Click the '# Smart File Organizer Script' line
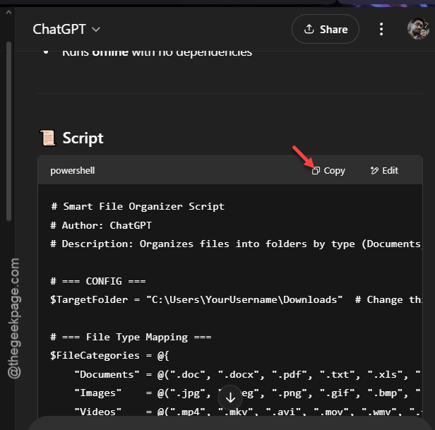The width and height of the screenshot is (435, 430). click(x=138, y=206)
